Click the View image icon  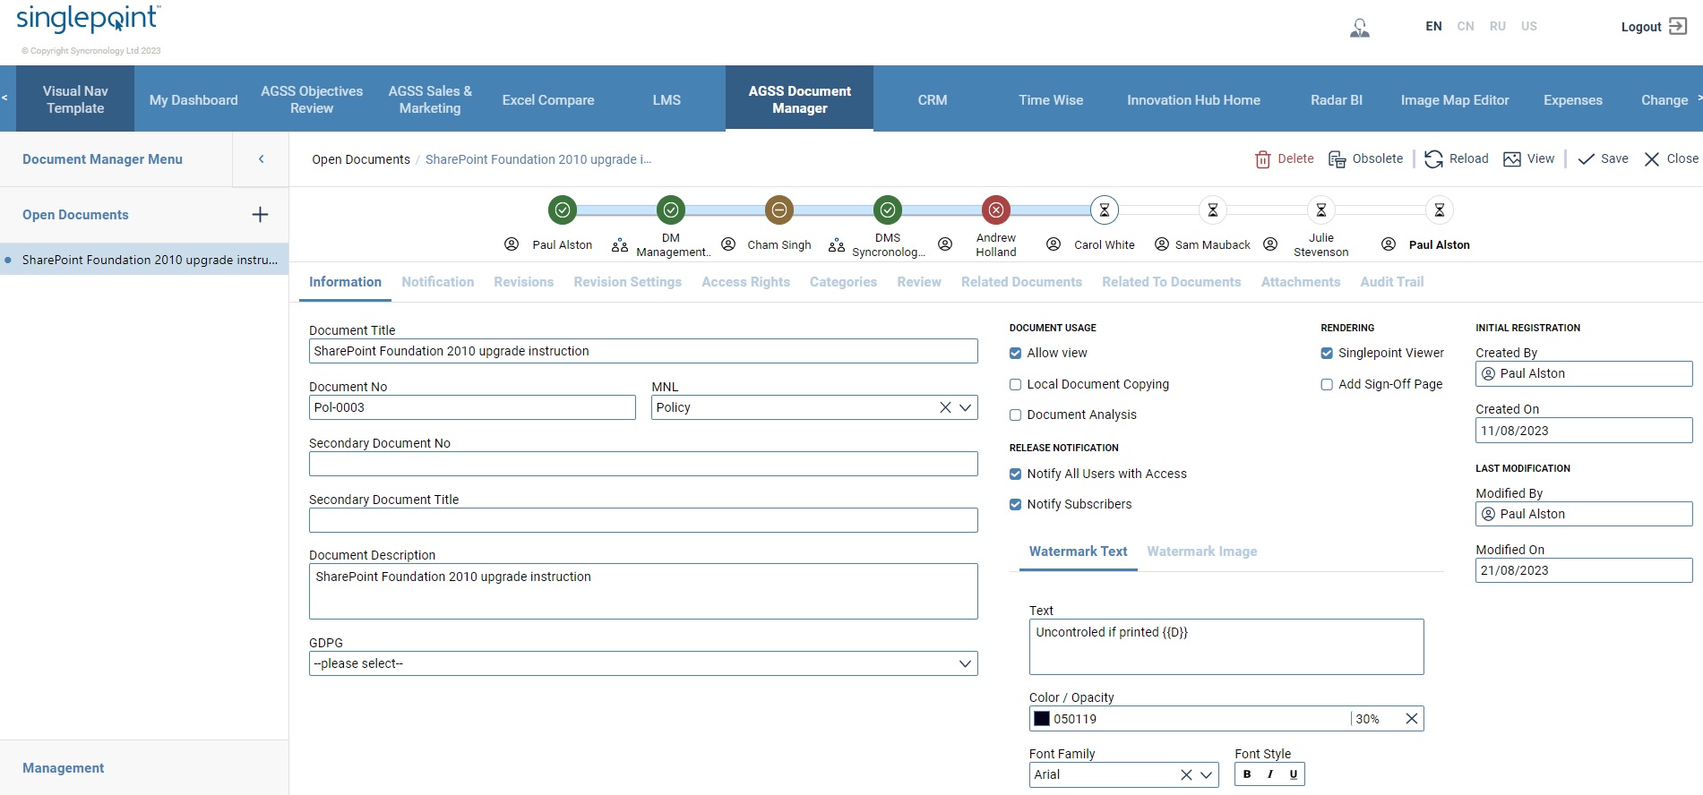1512,159
